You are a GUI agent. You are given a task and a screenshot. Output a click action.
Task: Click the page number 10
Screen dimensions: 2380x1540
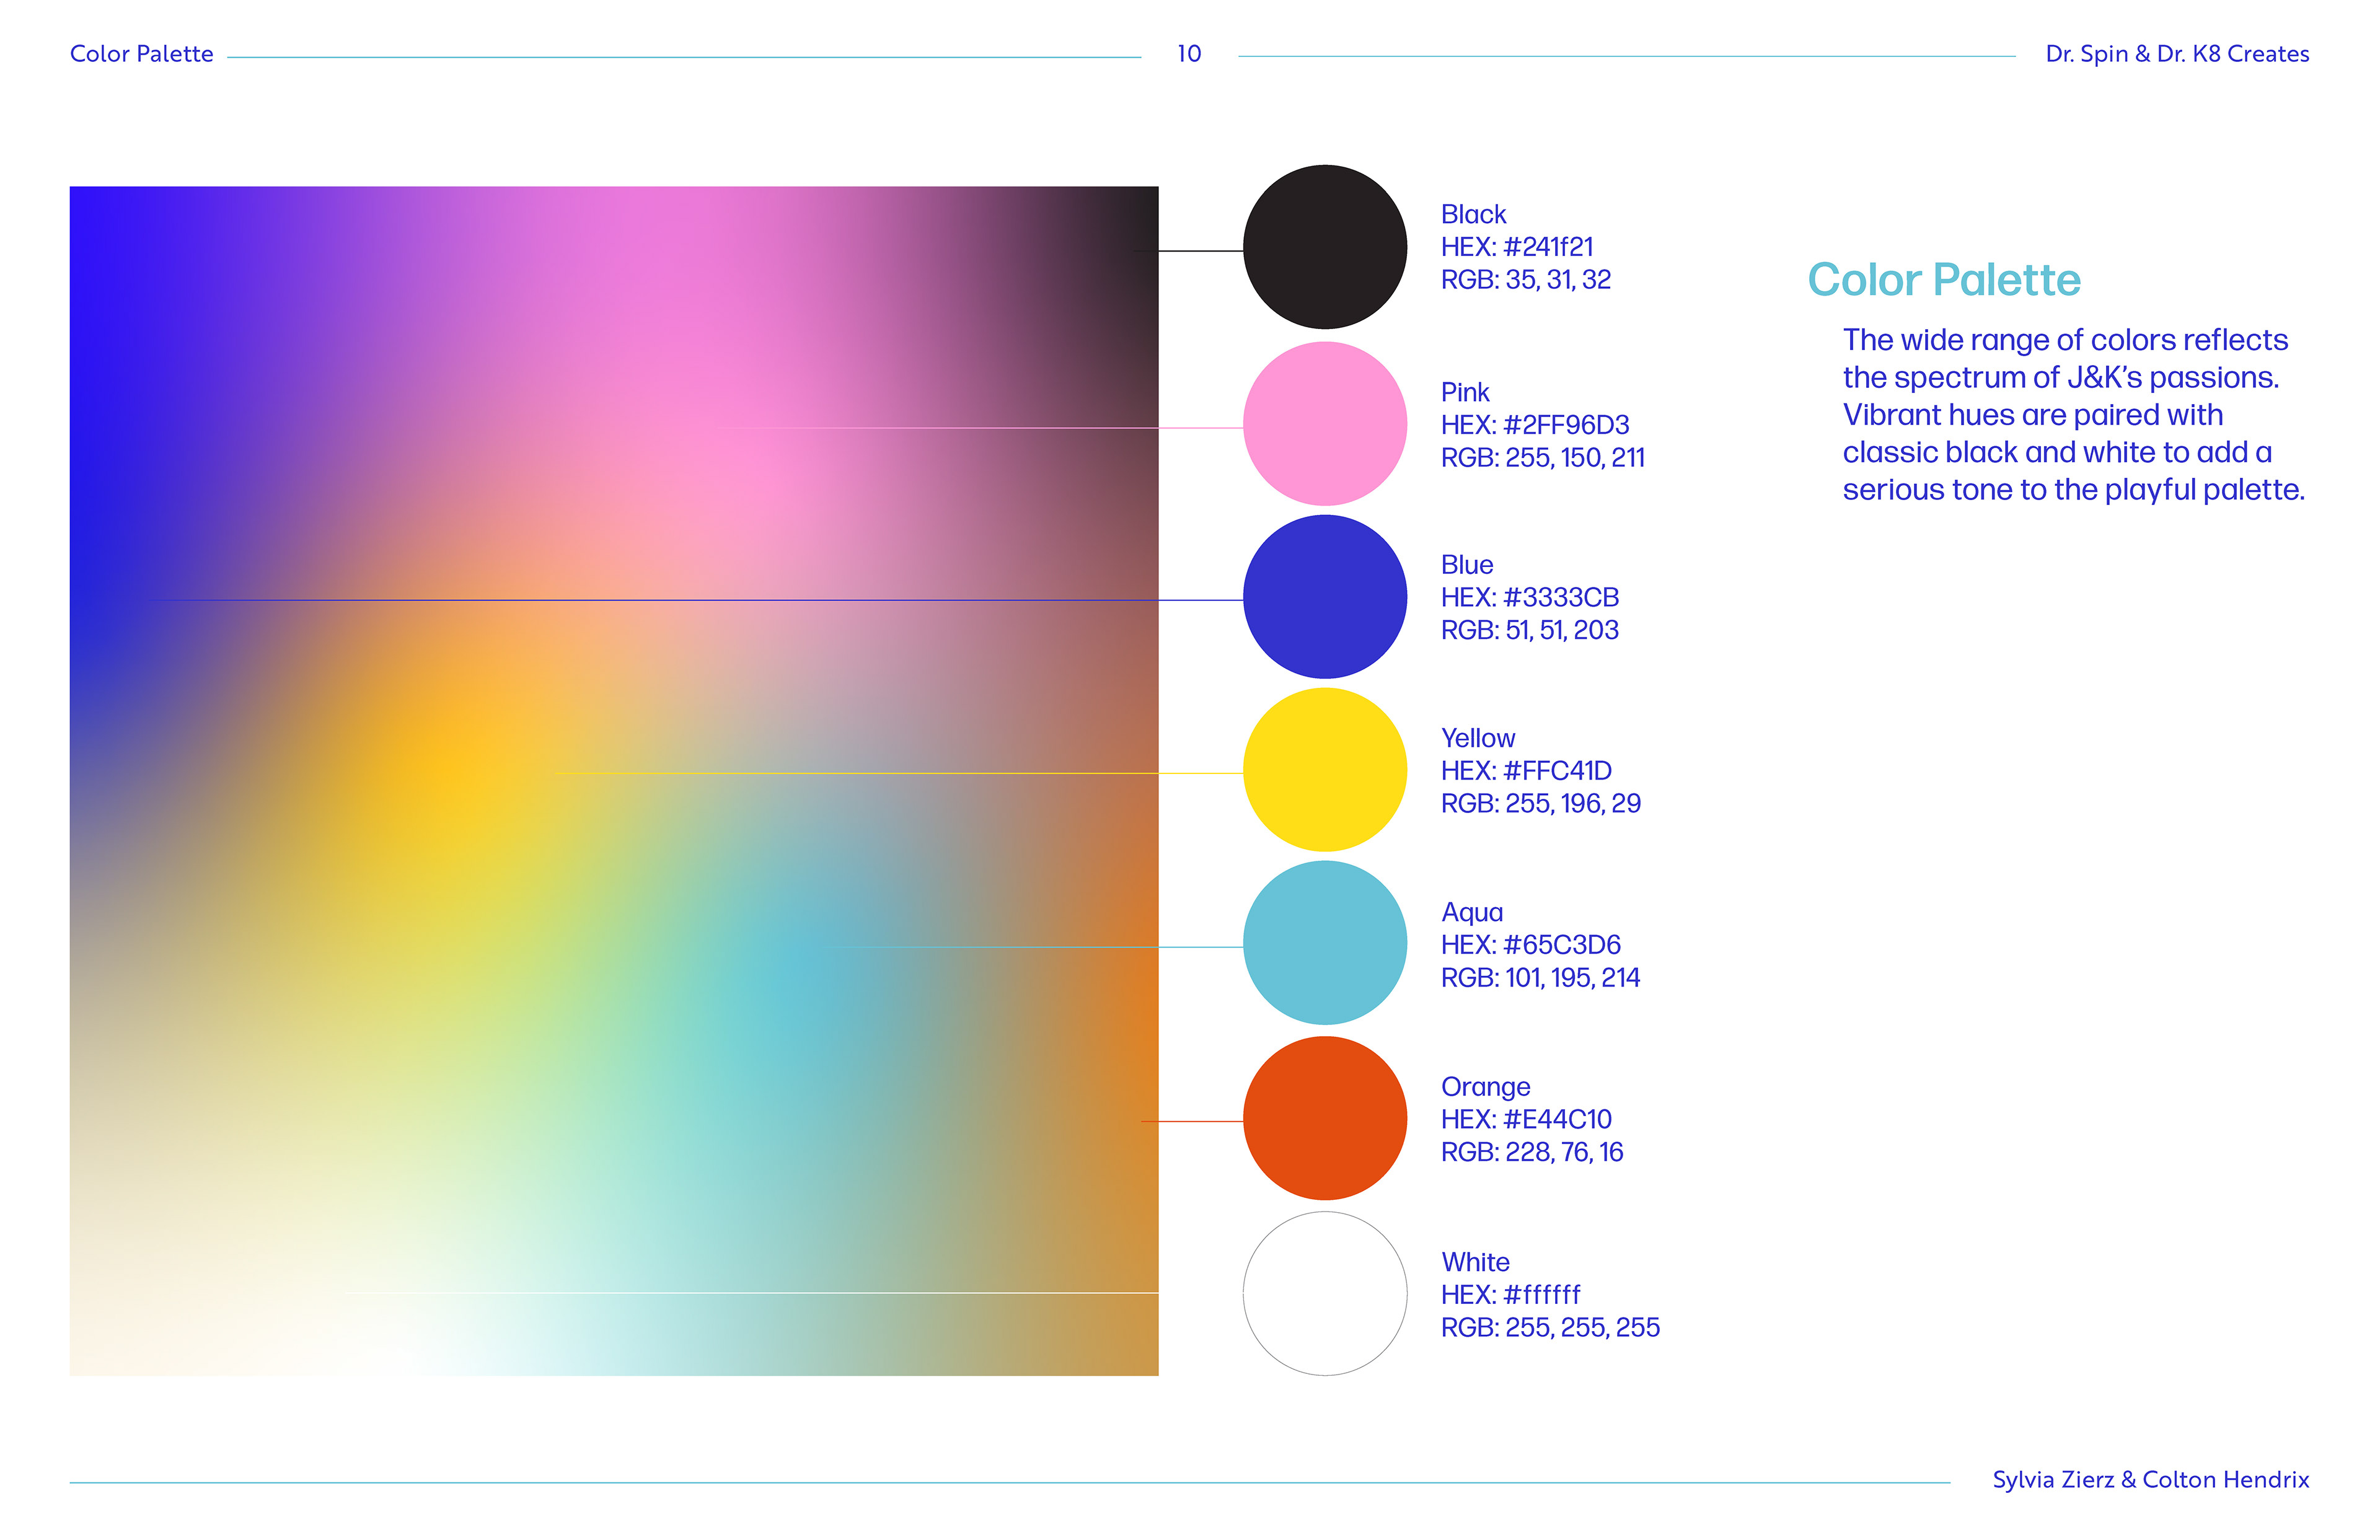point(1188,54)
